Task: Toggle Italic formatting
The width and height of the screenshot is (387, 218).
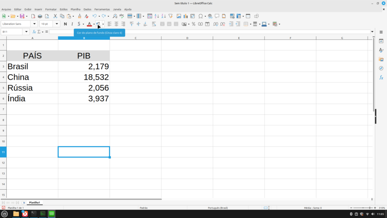Action: pyautogui.click(x=72, y=24)
